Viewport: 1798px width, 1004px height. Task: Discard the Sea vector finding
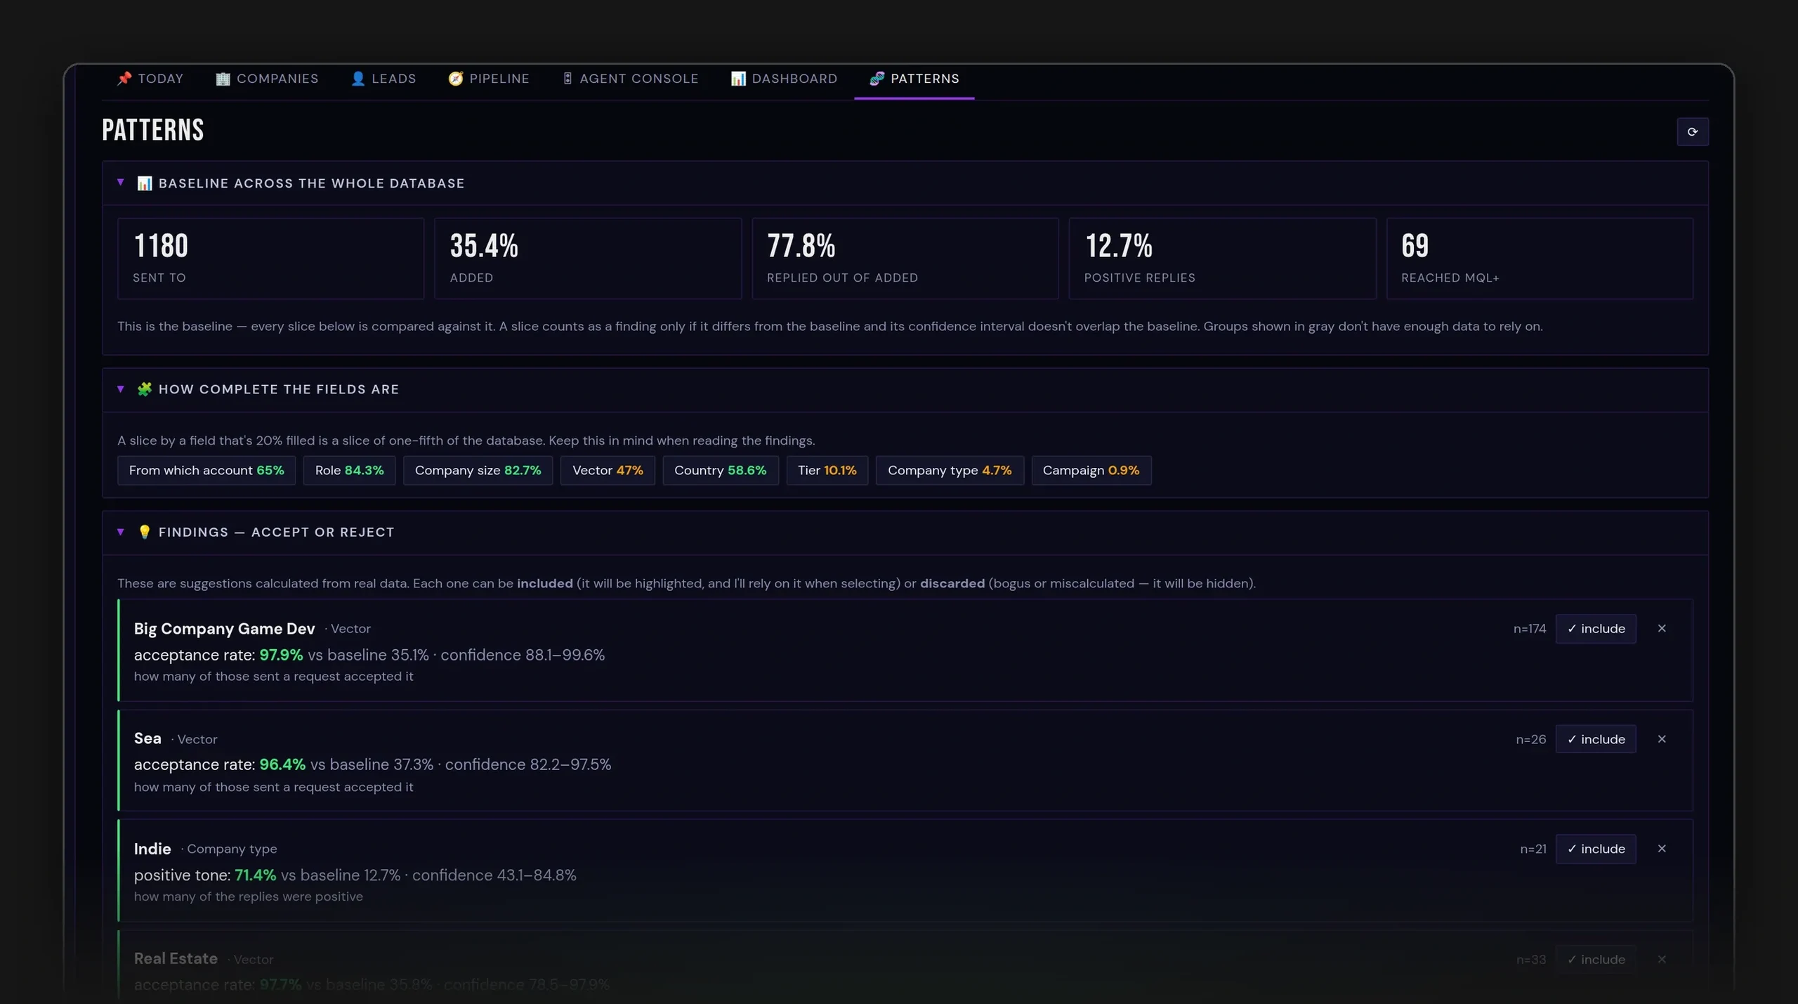[1661, 738]
